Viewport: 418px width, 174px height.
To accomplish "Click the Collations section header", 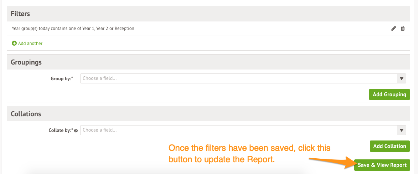I will tap(26, 114).
